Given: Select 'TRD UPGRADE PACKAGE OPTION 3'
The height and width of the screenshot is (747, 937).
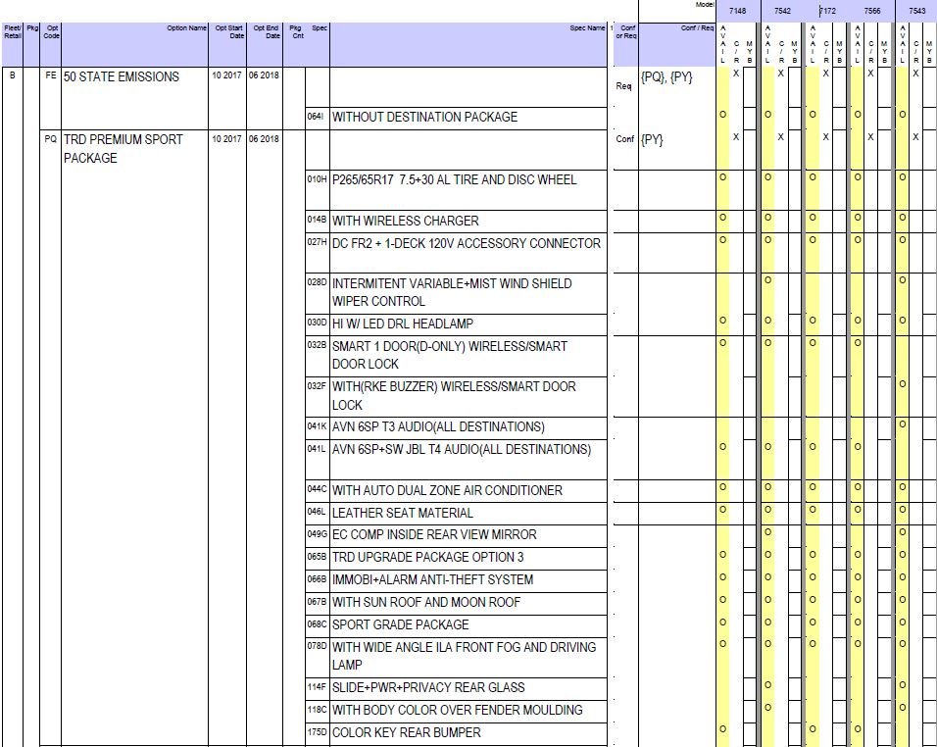Looking at the screenshot, I should pos(428,557).
